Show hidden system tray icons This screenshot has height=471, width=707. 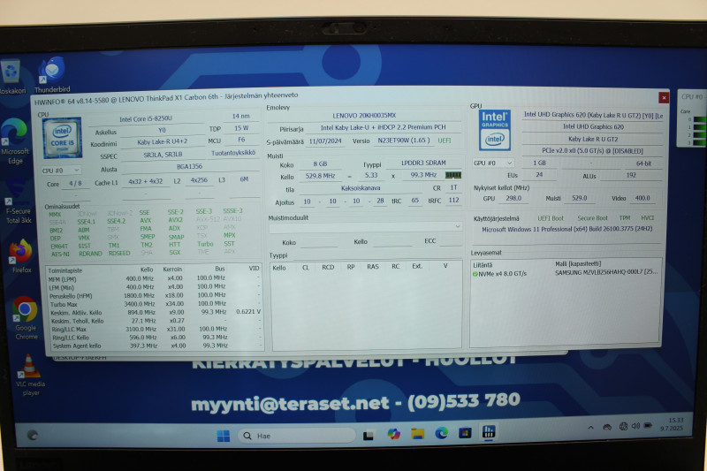590,428
